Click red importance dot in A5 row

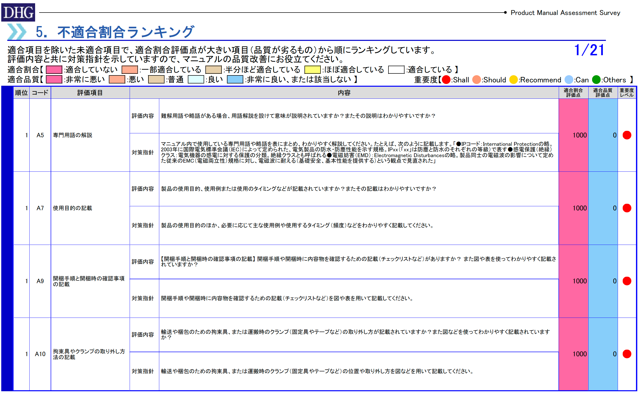coord(626,135)
